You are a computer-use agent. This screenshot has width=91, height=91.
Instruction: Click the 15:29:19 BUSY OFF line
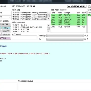21,30
